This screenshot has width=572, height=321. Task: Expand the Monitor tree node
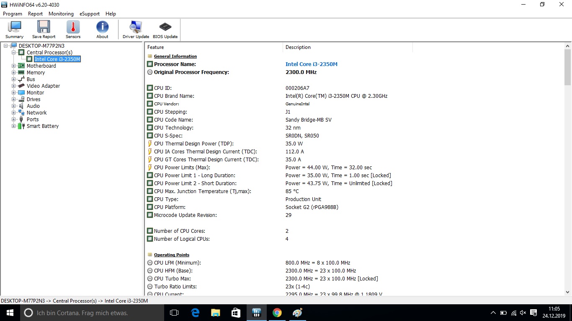pyautogui.click(x=14, y=92)
